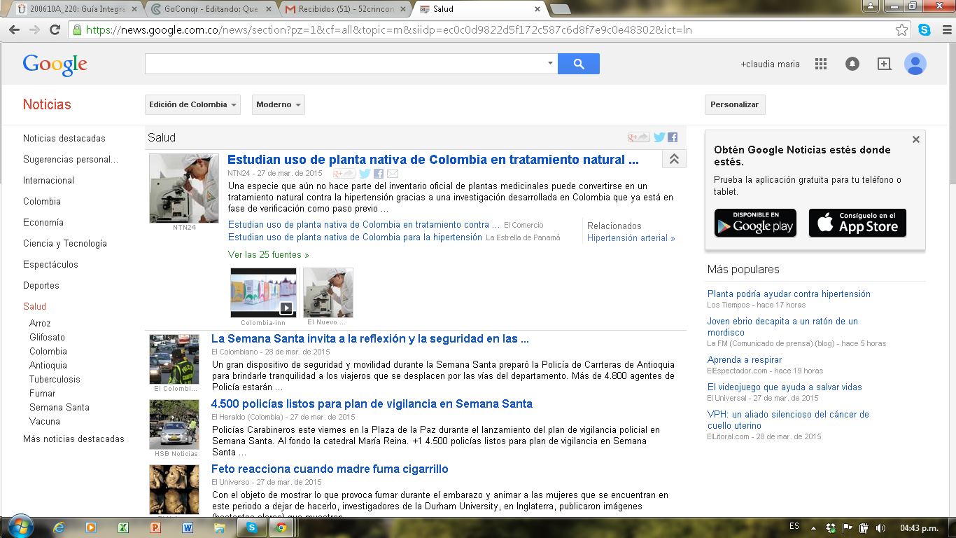Open the NTN24 microscope thumbnail
This screenshot has width=956, height=538.
(x=184, y=188)
